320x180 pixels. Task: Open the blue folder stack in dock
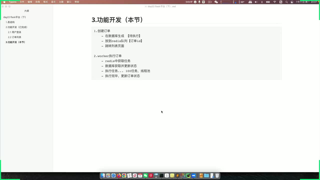(x=206, y=176)
